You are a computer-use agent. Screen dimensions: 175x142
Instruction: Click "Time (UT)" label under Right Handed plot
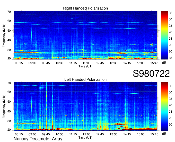[85, 66]
